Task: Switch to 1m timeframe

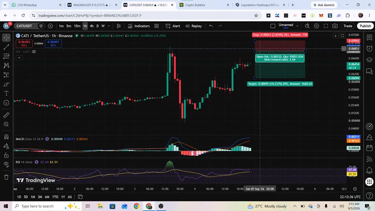Action: (61, 26)
